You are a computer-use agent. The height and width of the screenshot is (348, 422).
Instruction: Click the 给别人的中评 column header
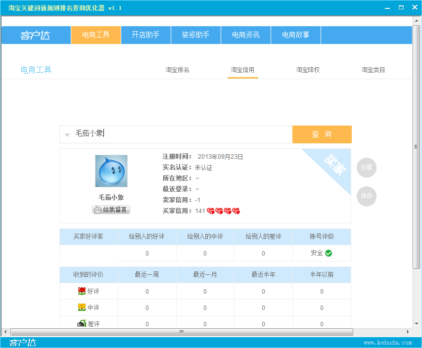tap(205, 237)
